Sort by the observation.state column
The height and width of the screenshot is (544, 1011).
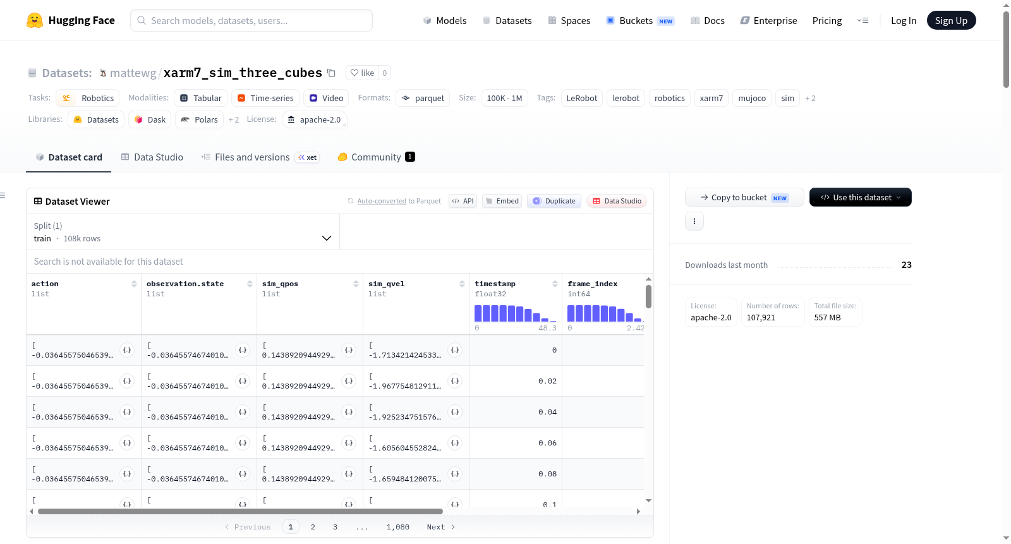pyautogui.click(x=250, y=284)
